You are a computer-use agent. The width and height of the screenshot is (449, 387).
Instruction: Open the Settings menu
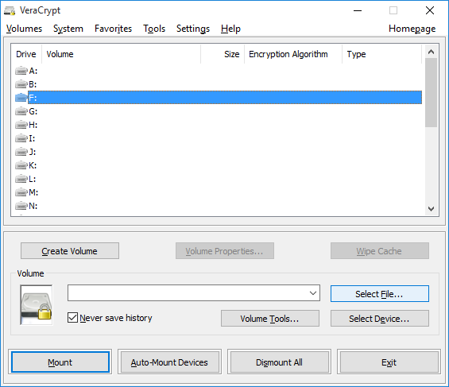coord(193,29)
